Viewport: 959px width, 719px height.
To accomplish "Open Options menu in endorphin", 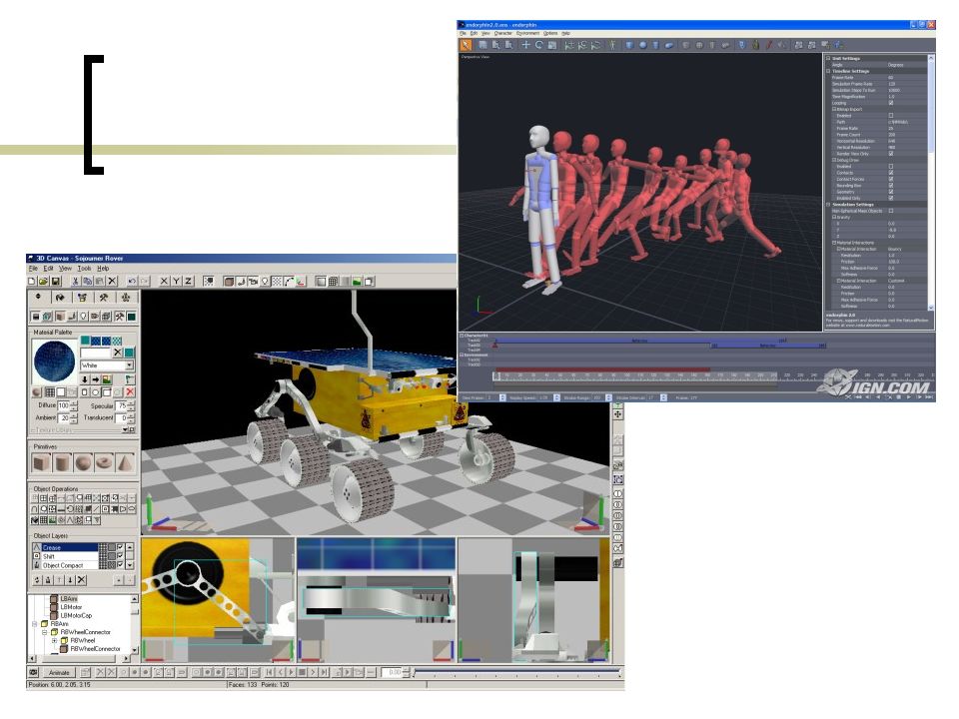I will click(x=550, y=33).
